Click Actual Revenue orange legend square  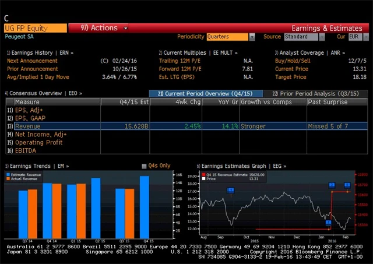(7, 179)
